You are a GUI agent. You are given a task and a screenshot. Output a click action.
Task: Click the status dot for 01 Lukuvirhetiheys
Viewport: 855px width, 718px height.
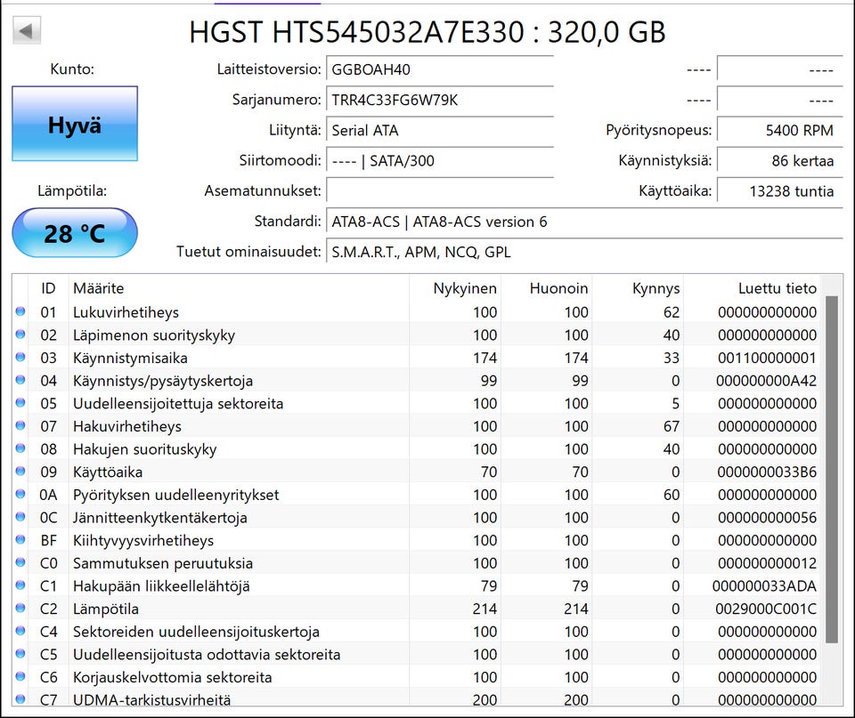(x=20, y=311)
